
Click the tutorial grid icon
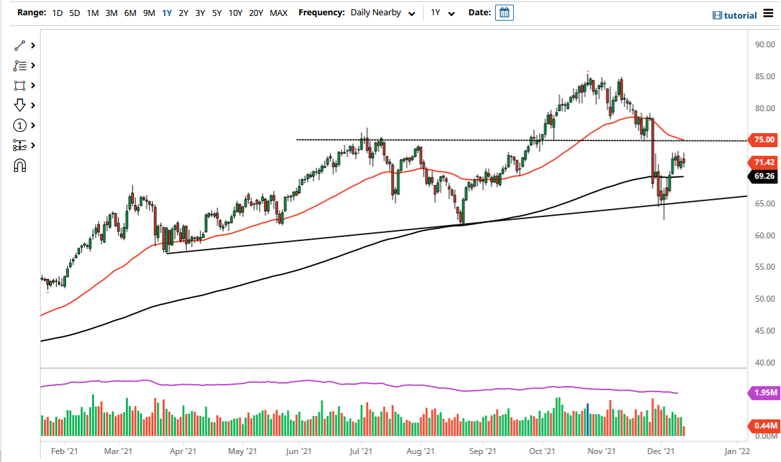click(x=718, y=15)
